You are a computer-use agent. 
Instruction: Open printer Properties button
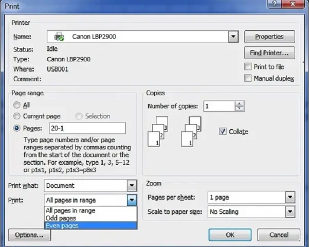coord(269,37)
